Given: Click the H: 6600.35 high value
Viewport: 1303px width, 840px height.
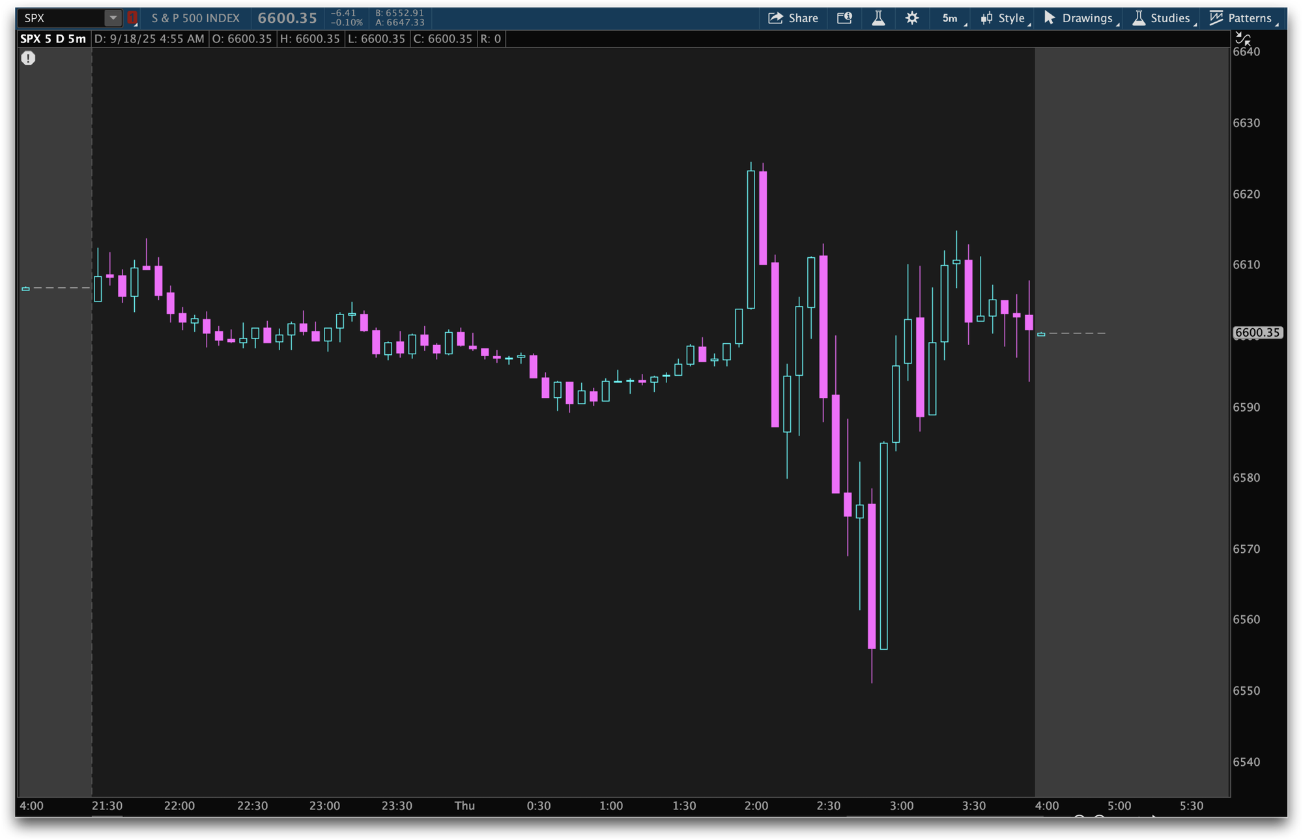Looking at the screenshot, I should tap(310, 38).
